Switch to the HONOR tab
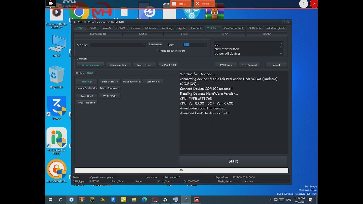Screen dimensions: 363x204 121,28
